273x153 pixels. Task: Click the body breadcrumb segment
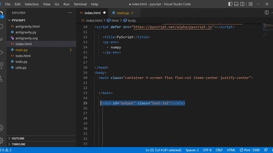[132, 20]
